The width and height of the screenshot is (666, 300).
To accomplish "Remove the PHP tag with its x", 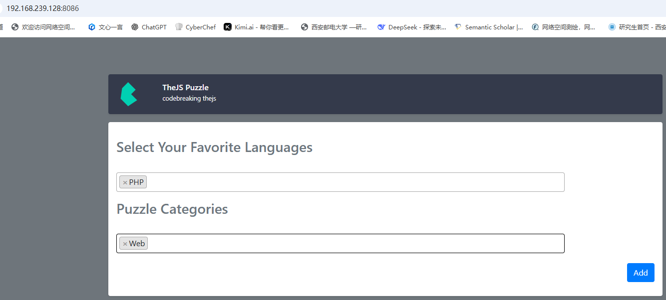I will 125,182.
